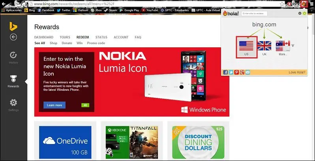Open the Aplicaciones apps bookmark
315x161 pixels.
point(11,10)
